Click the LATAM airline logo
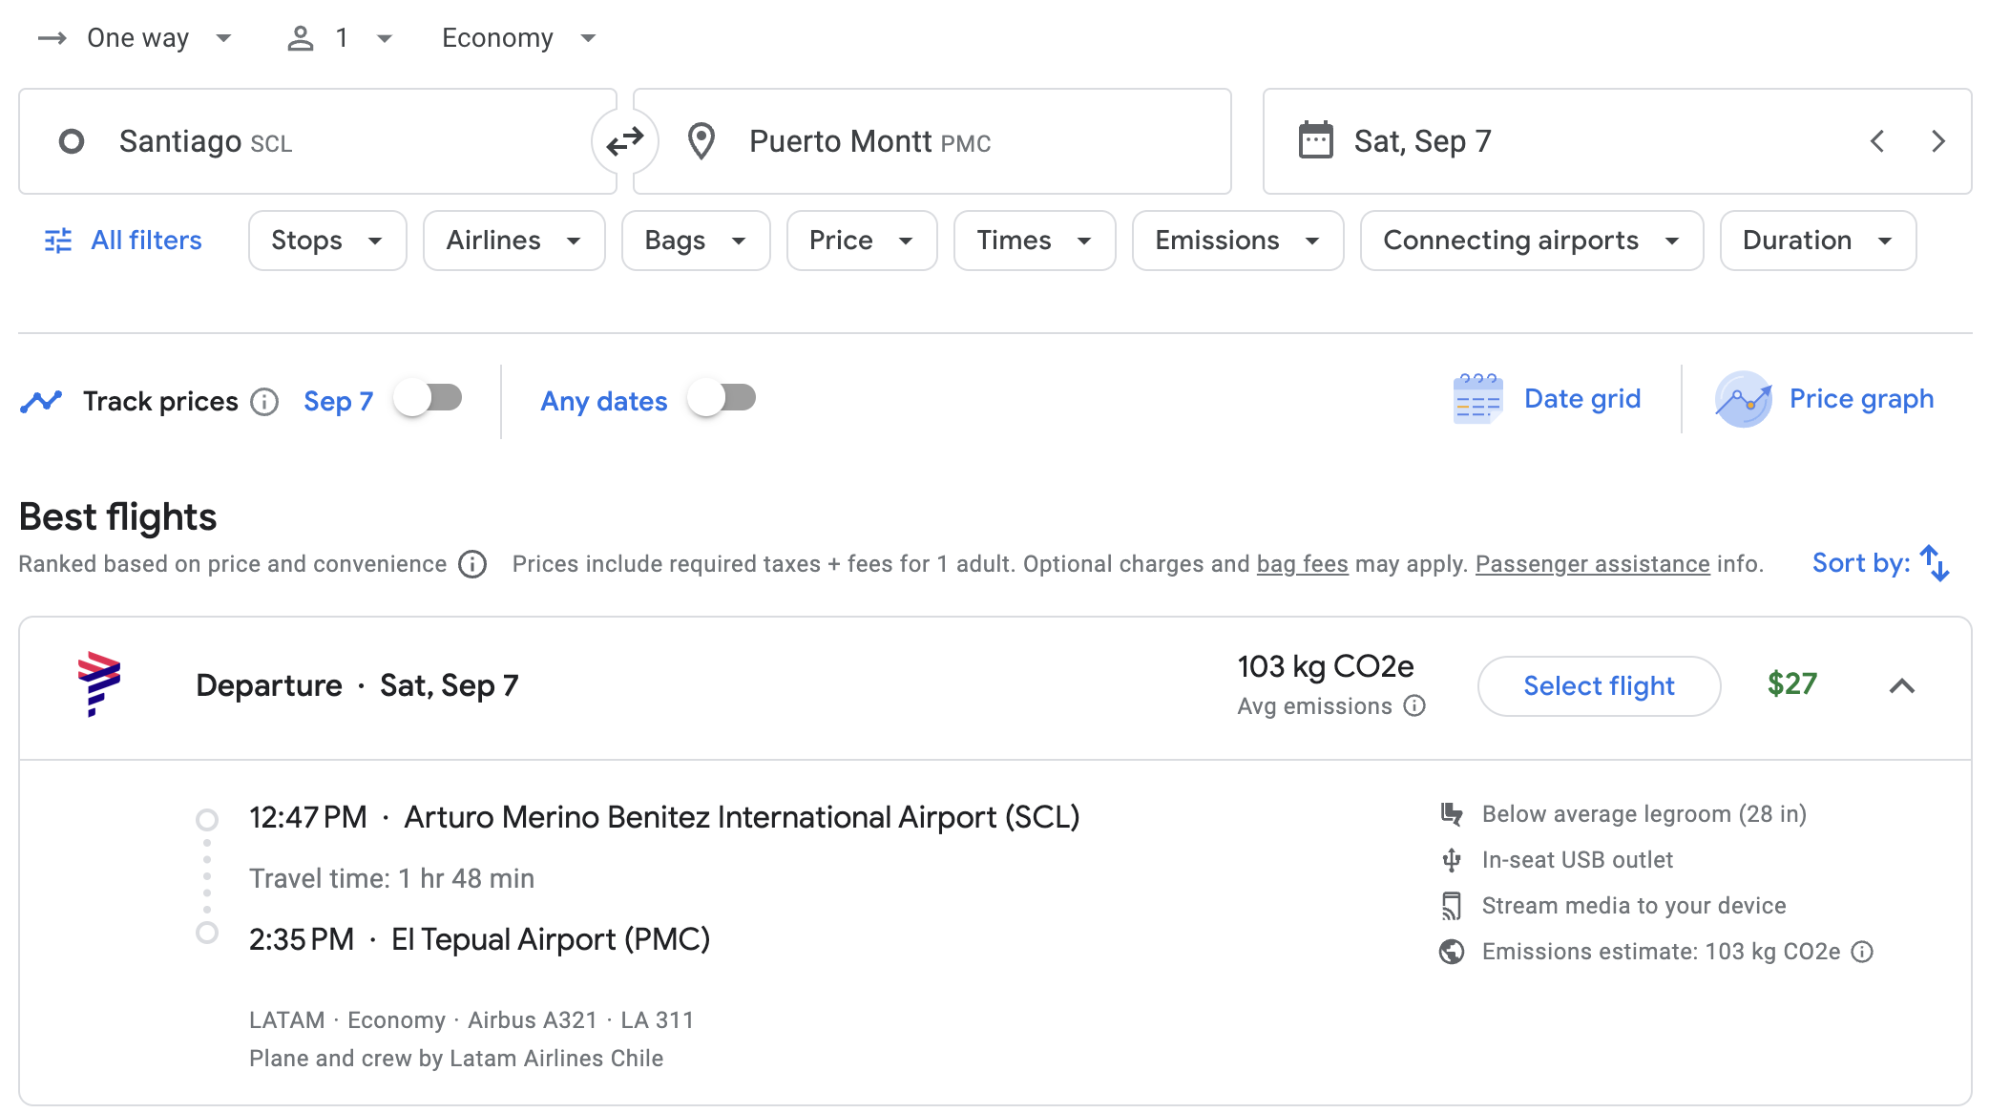Image resolution: width=1989 pixels, height=1113 pixels. click(99, 683)
